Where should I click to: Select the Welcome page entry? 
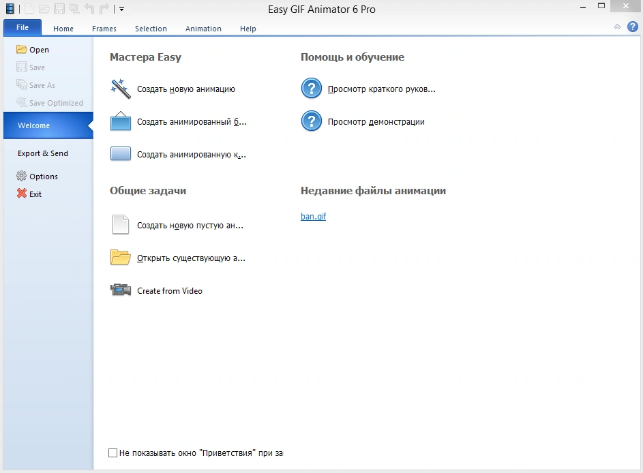coord(48,125)
